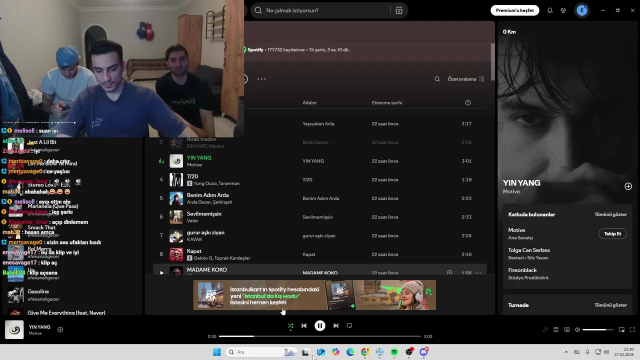Image resolution: width=640 pixels, height=360 pixels.
Task: Click the Eklenme tarihi column header
Action: [x=387, y=102]
